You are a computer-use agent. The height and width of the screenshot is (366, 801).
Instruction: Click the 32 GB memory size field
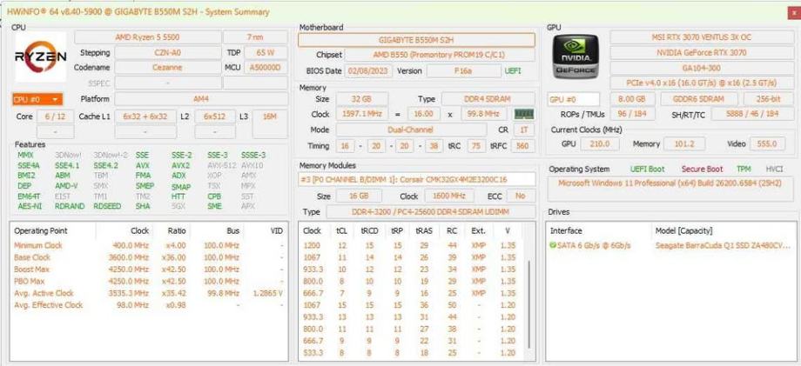click(362, 99)
